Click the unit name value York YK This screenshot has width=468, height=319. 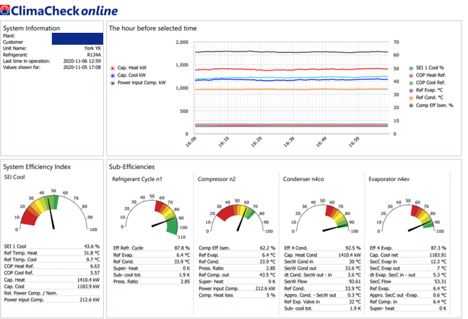[92, 48]
